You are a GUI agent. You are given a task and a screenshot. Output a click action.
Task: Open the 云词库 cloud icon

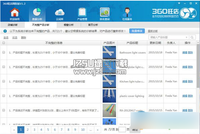59,13
